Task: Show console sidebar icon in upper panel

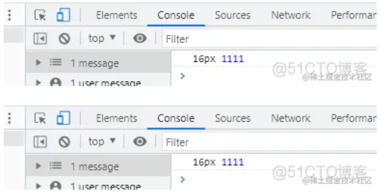Action: click(x=40, y=38)
